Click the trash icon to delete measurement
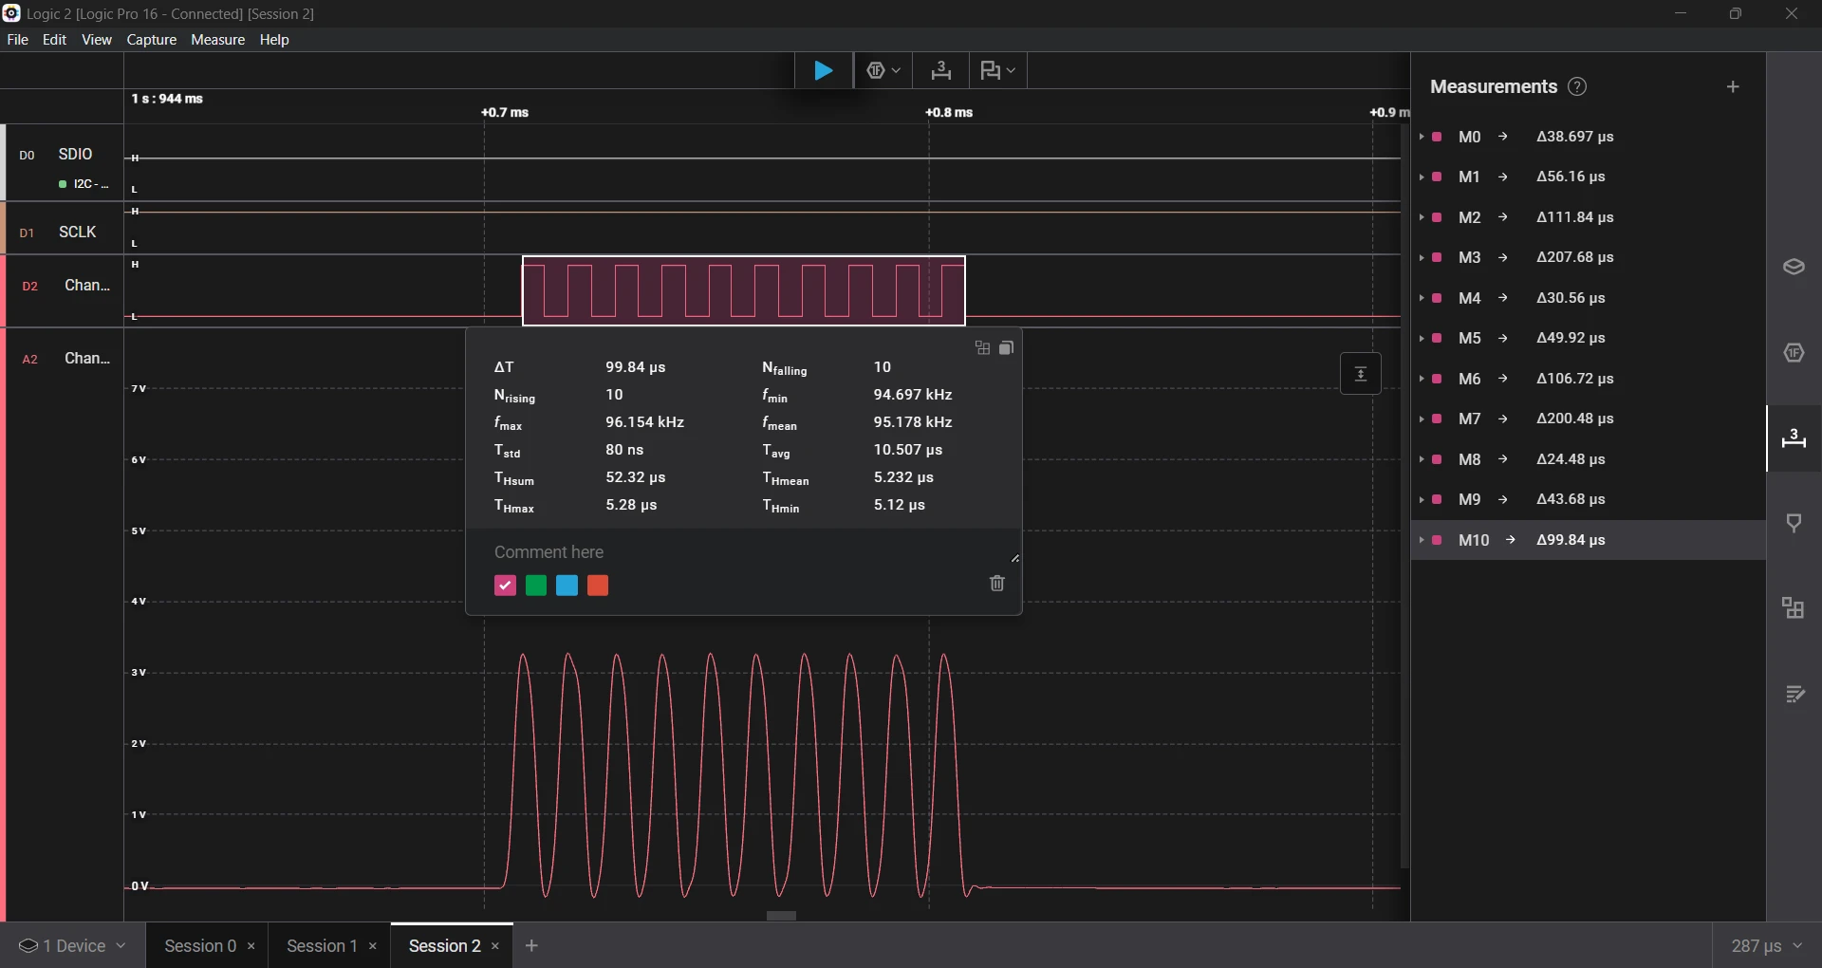 pos(996,584)
